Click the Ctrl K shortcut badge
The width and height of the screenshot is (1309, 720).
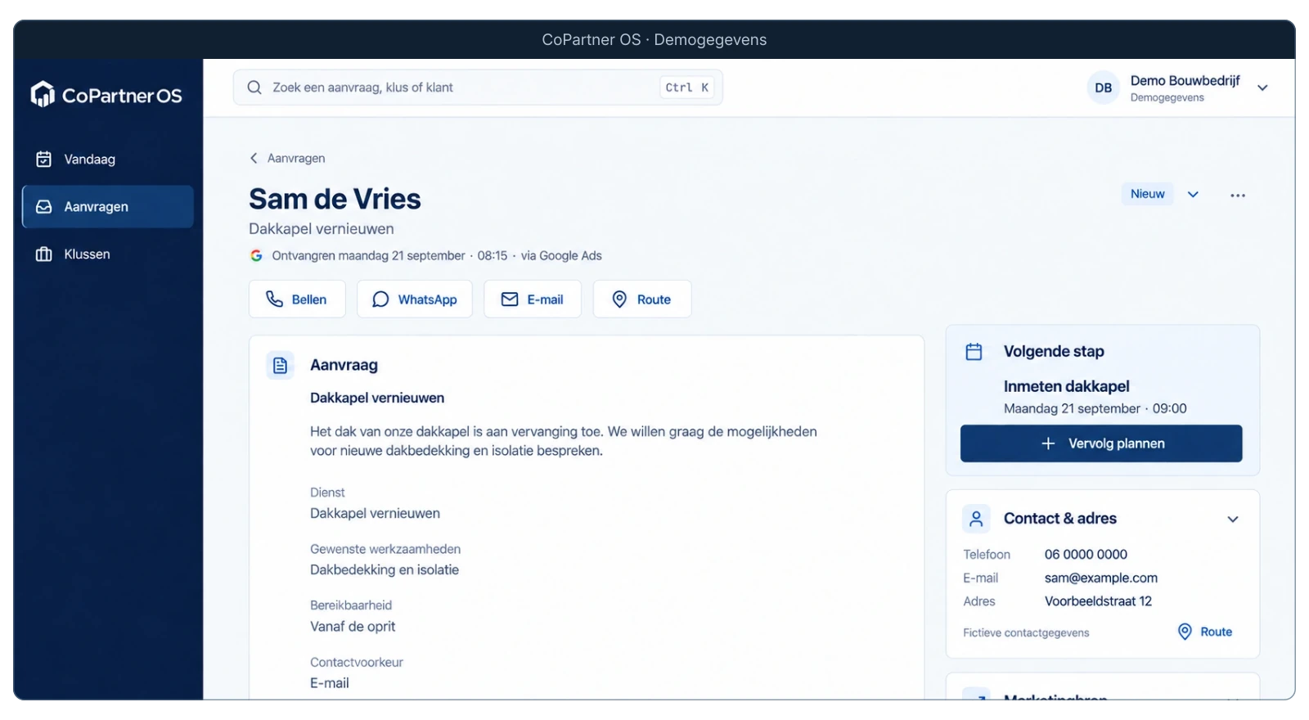(686, 88)
